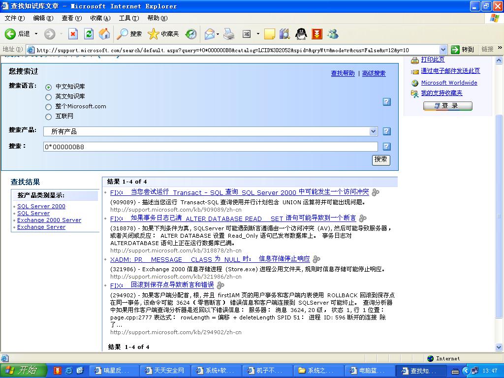
Task: Select the 互联网 radio button
Action: click(x=49, y=117)
